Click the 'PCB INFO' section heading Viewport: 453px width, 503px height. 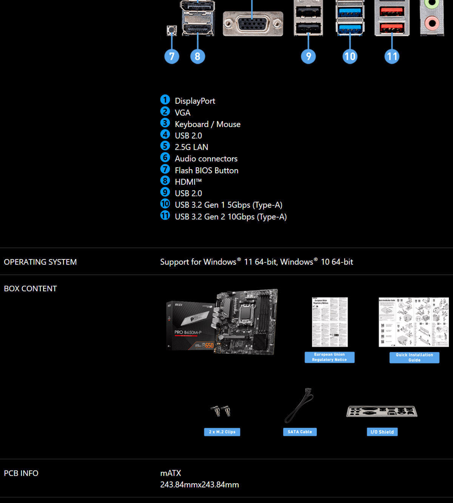(x=21, y=473)
